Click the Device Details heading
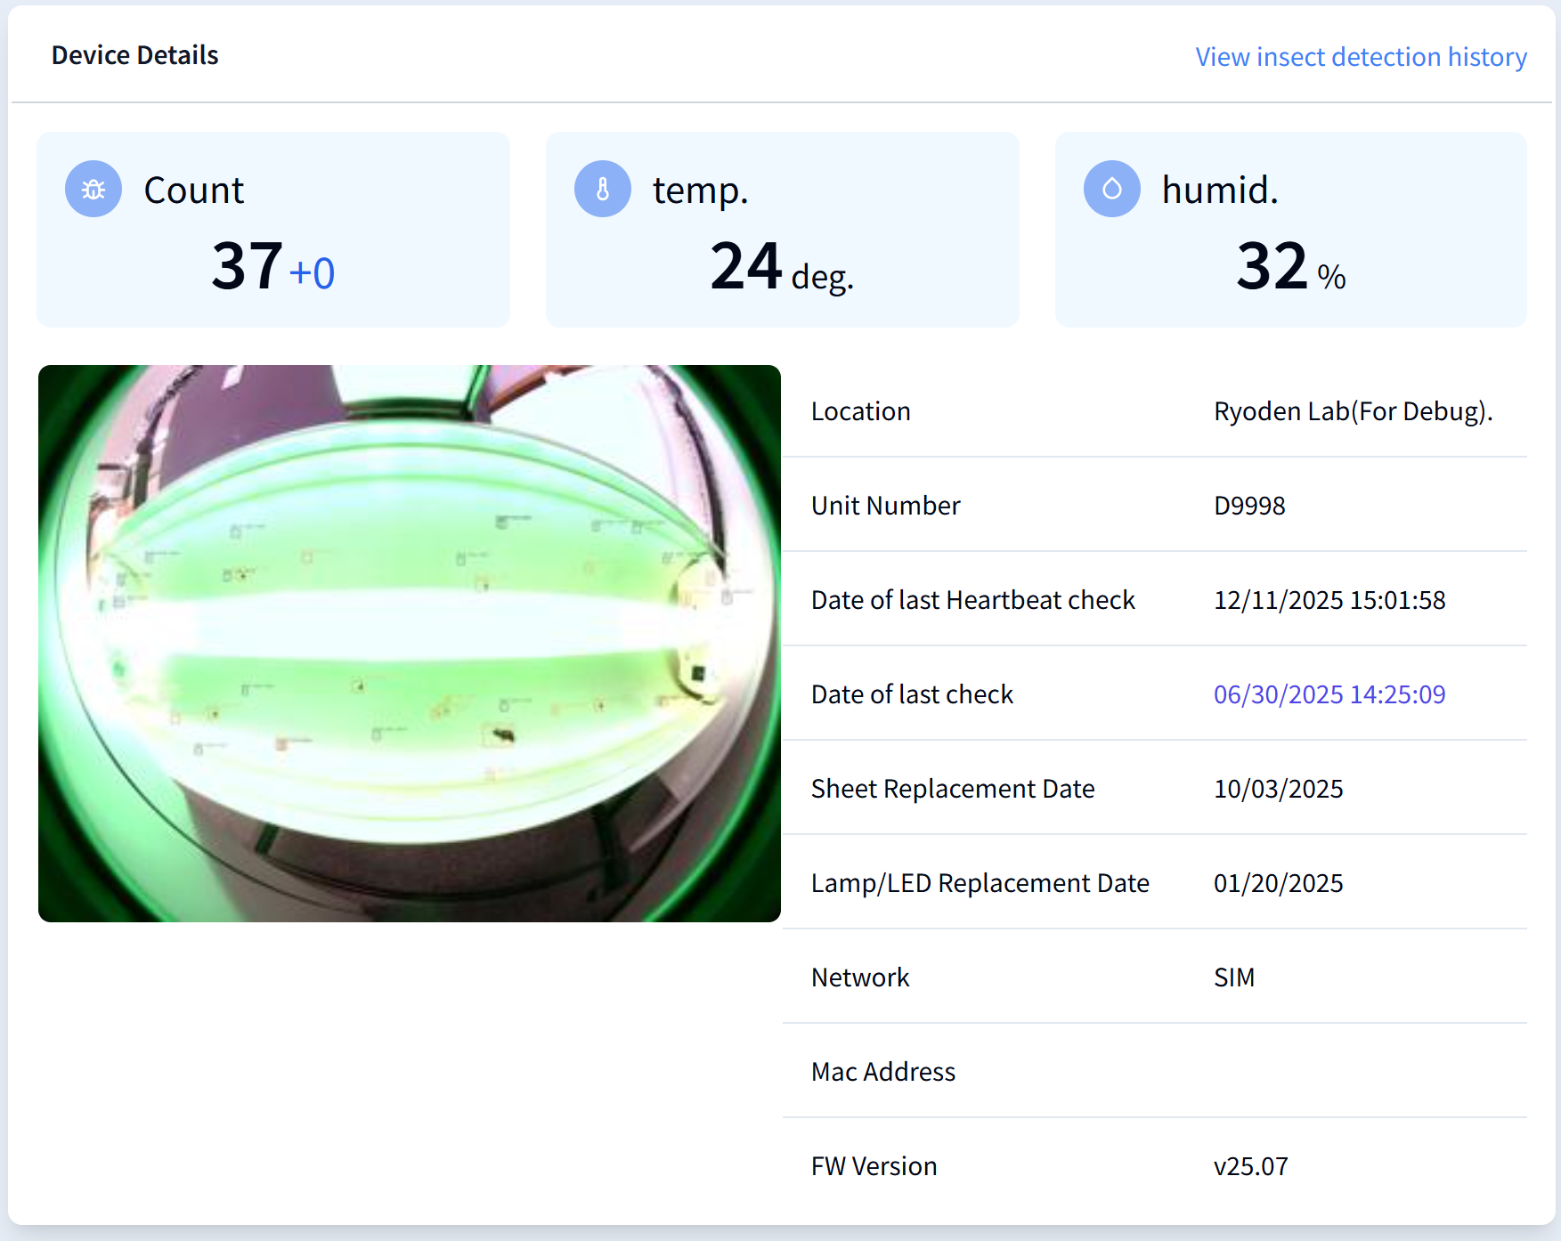The width and height of the screenshot is (1561, 1241). coord(135,55)
